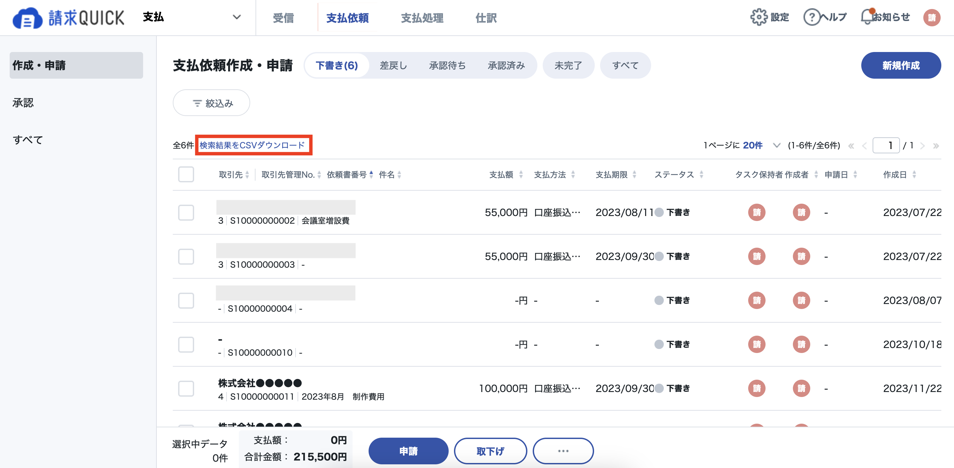Select 作成・申請 in the sidebar

pos(76,65)
